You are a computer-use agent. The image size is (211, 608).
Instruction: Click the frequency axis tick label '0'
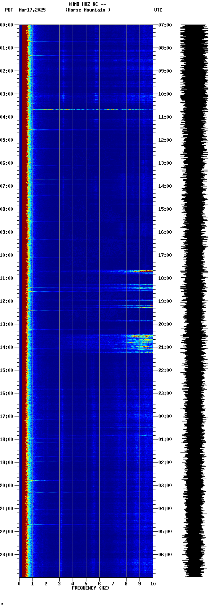point(19,584)
